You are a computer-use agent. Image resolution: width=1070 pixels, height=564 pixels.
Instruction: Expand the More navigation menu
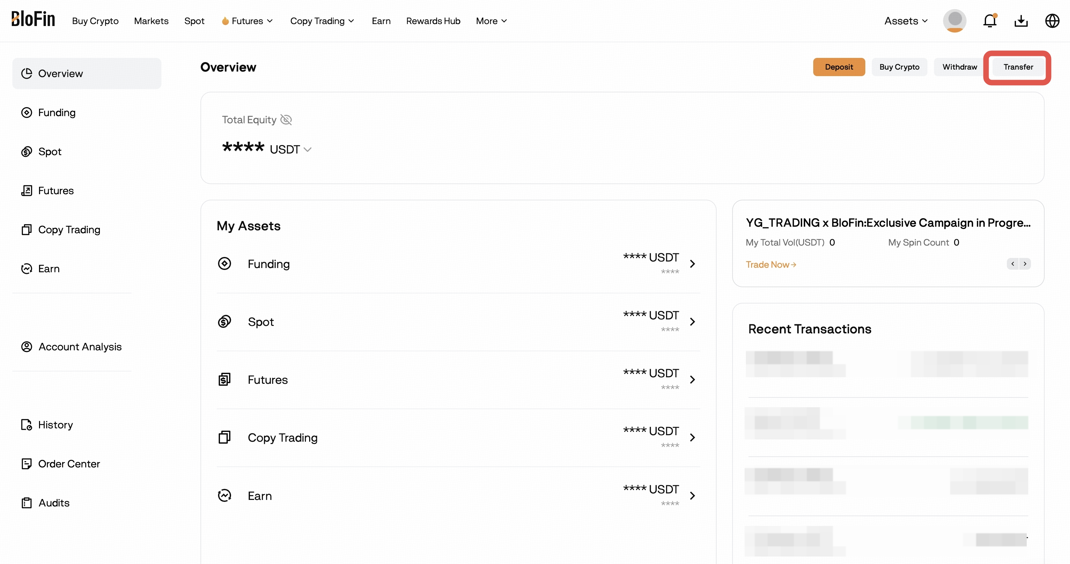(491, 21)
